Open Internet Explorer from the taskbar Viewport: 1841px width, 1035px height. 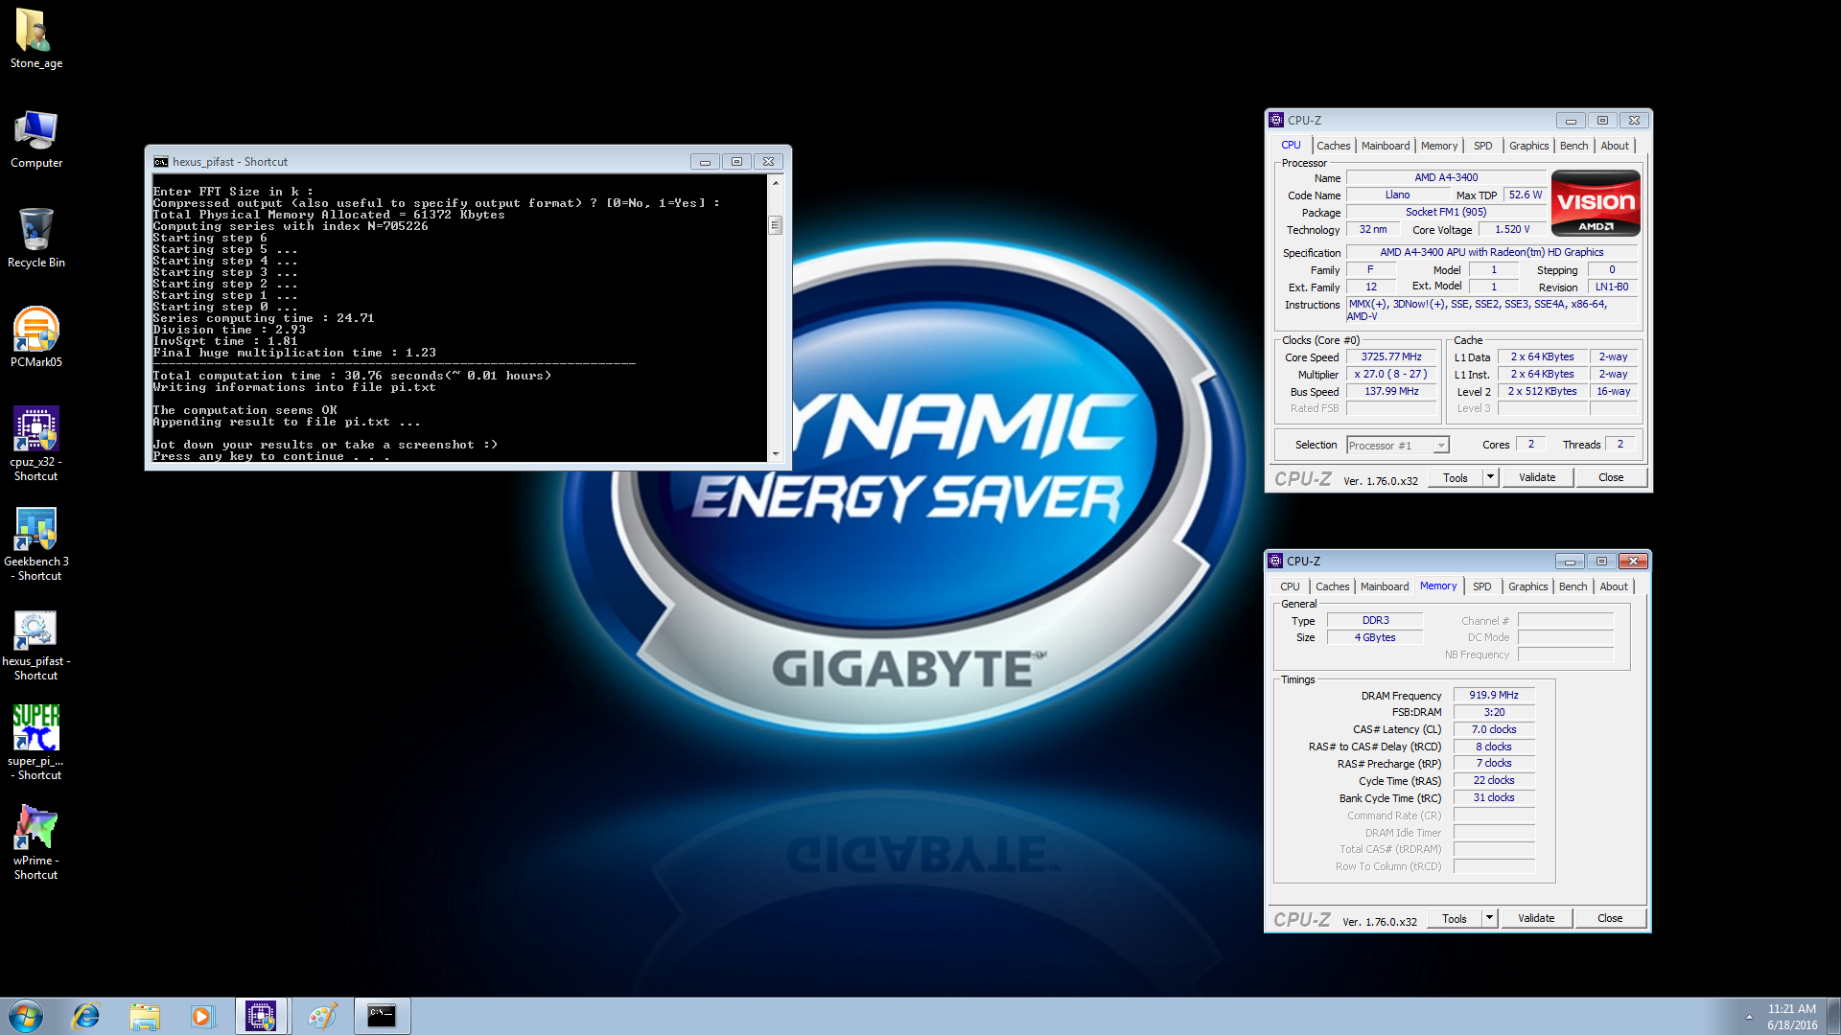coord(86,1016)
